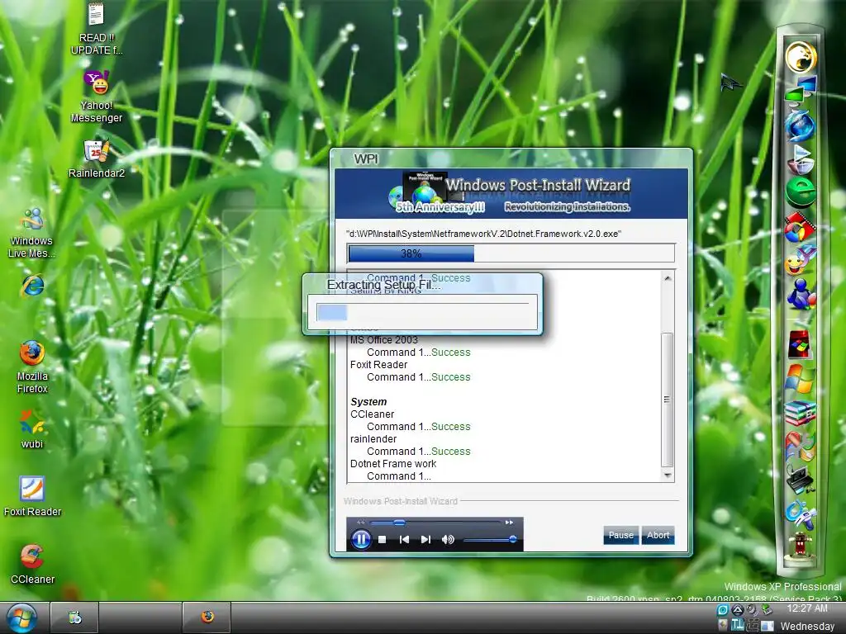This screenshot has height=634, width=846.
Task: Select 'System' heading in log
Action: coord(368,402)
